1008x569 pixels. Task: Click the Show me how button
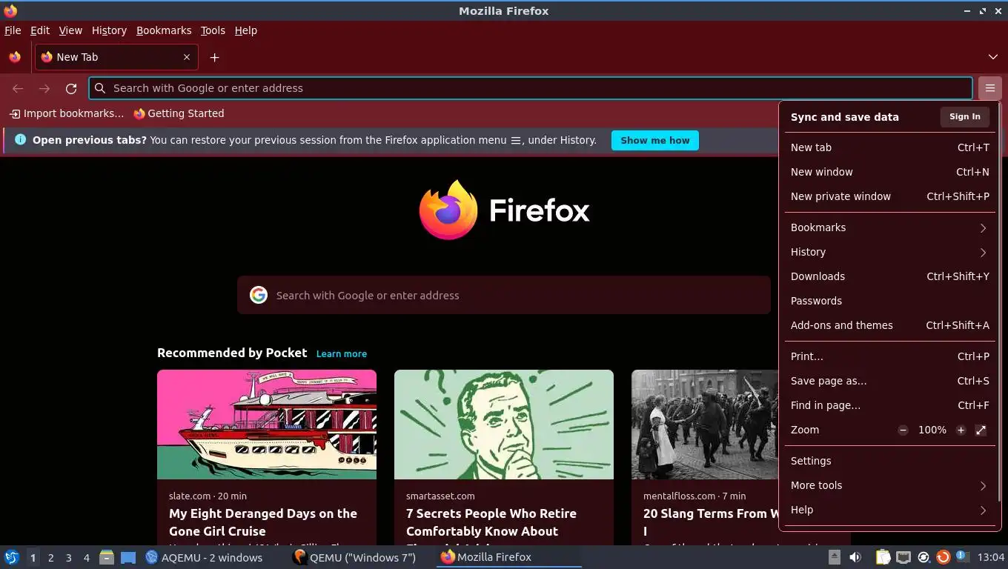coord(655,140)
